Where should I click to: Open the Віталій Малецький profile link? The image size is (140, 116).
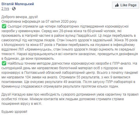[18, 4]
